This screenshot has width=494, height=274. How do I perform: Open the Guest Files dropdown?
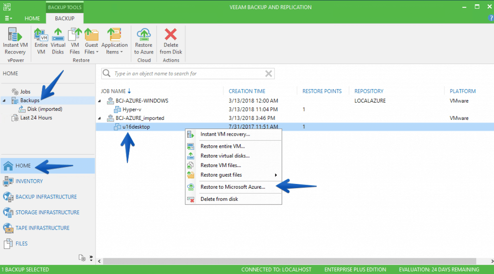pyautogui.click(x=91, y=48)
